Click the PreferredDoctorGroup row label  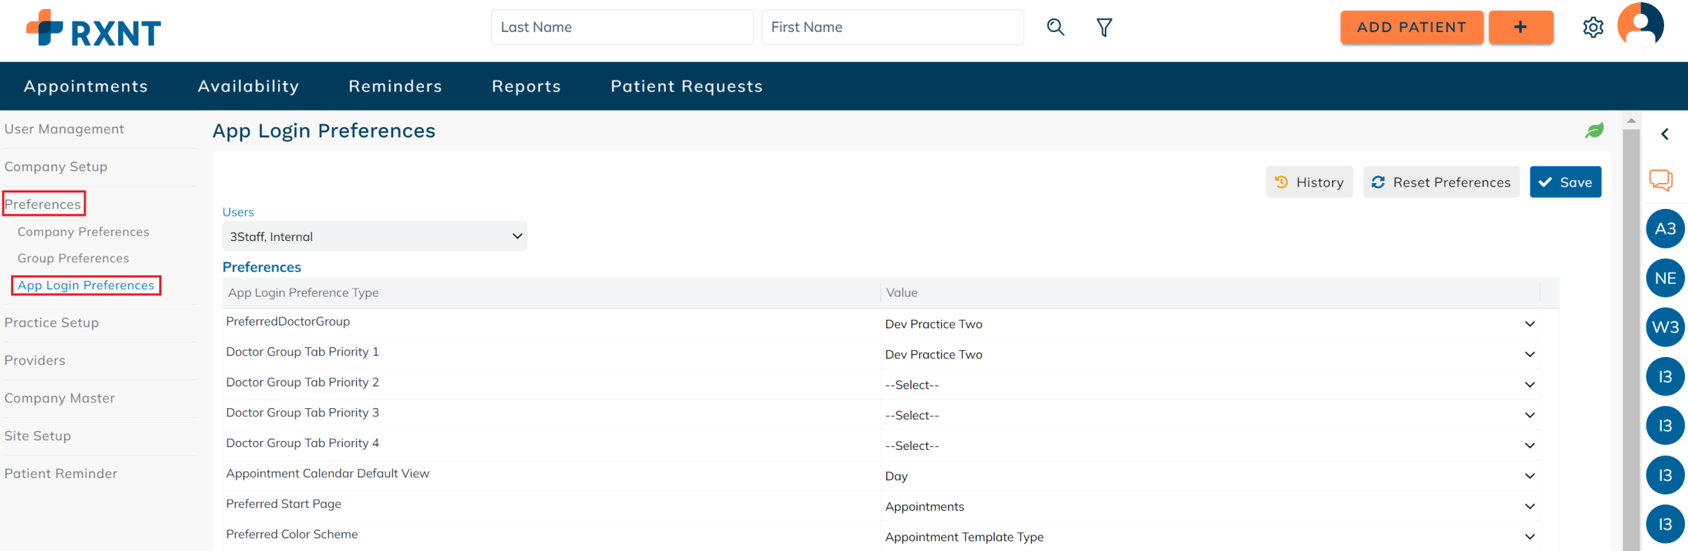pyautogui.click(x=288, y=321)
